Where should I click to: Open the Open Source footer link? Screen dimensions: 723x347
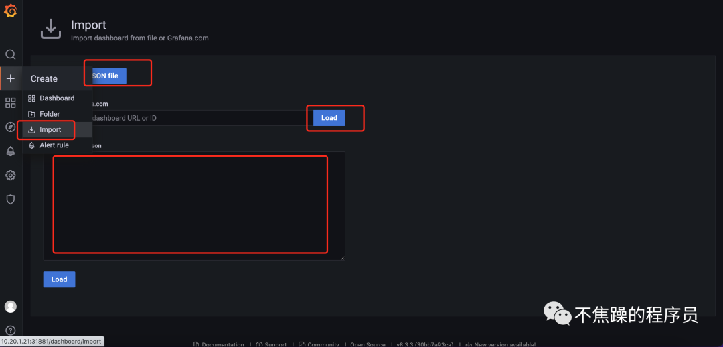pyautogui.click(x=368, y=345)
